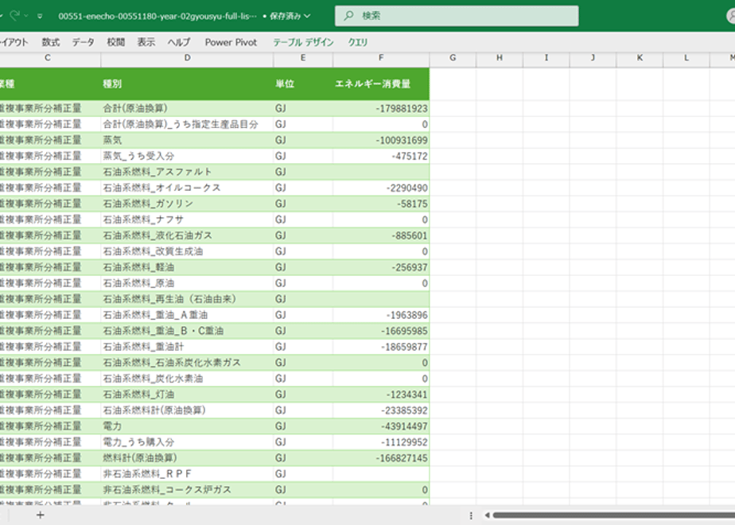Click the エネルギー消費量 header cell
The image size is (735, 525).
pyautogui.click(x=381, y=84)
